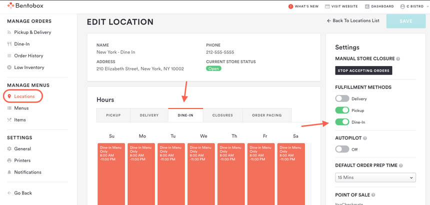Select the Dine-In hours tab

(185, 115)
